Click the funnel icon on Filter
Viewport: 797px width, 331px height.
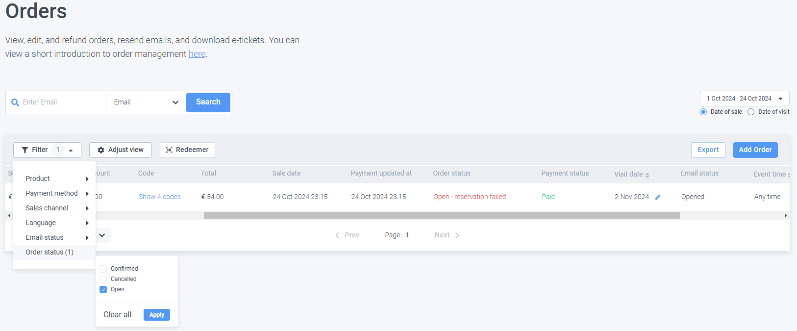(25, 150)
